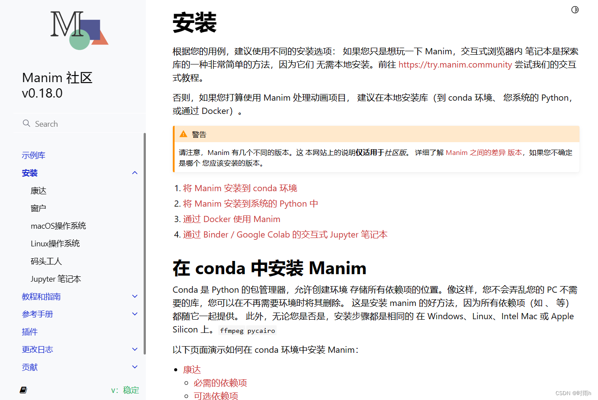Click the circled theme icon at top right
598x400 pixels.
[574, 9]
